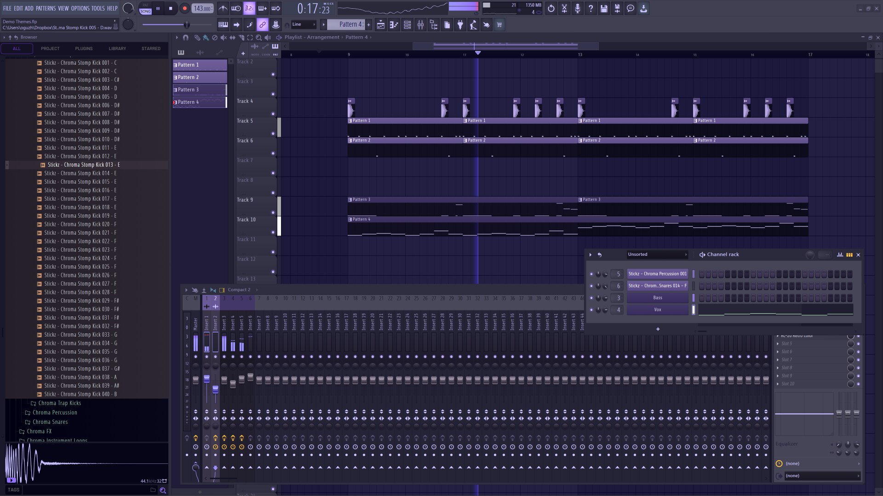Click the Save project icon
The width and height of the screenshot is (883, 496).
(604, 8)
